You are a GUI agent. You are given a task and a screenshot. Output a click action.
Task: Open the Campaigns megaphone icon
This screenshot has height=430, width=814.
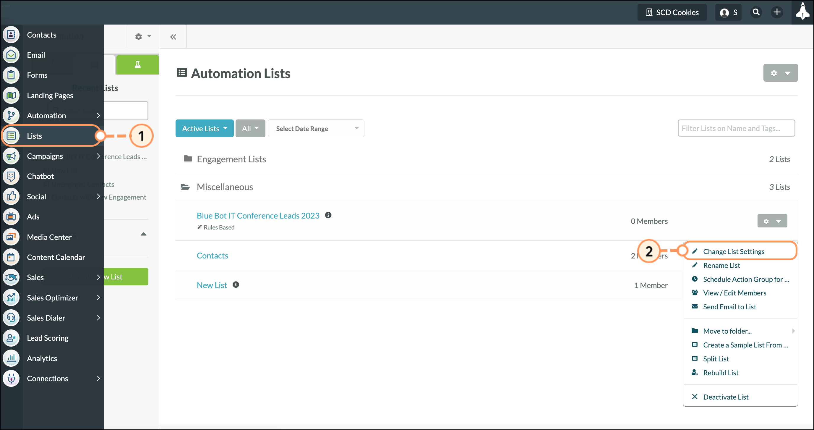click(11, 156)
